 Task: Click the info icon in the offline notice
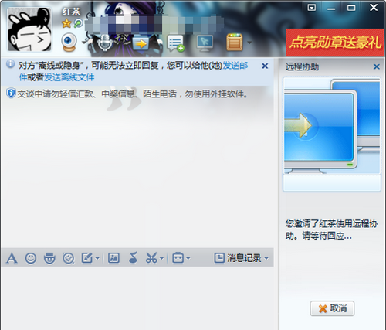coord(10,64)
